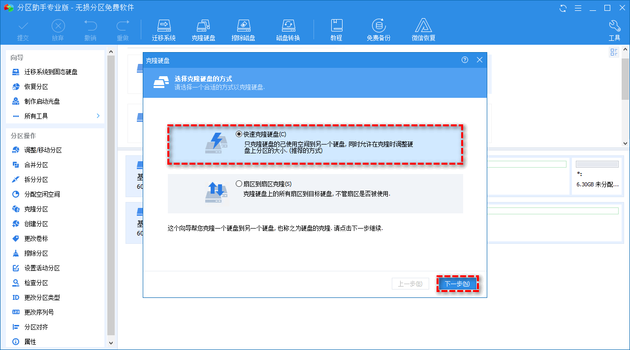Toggle the disk view mode icon

pos(614,52)
